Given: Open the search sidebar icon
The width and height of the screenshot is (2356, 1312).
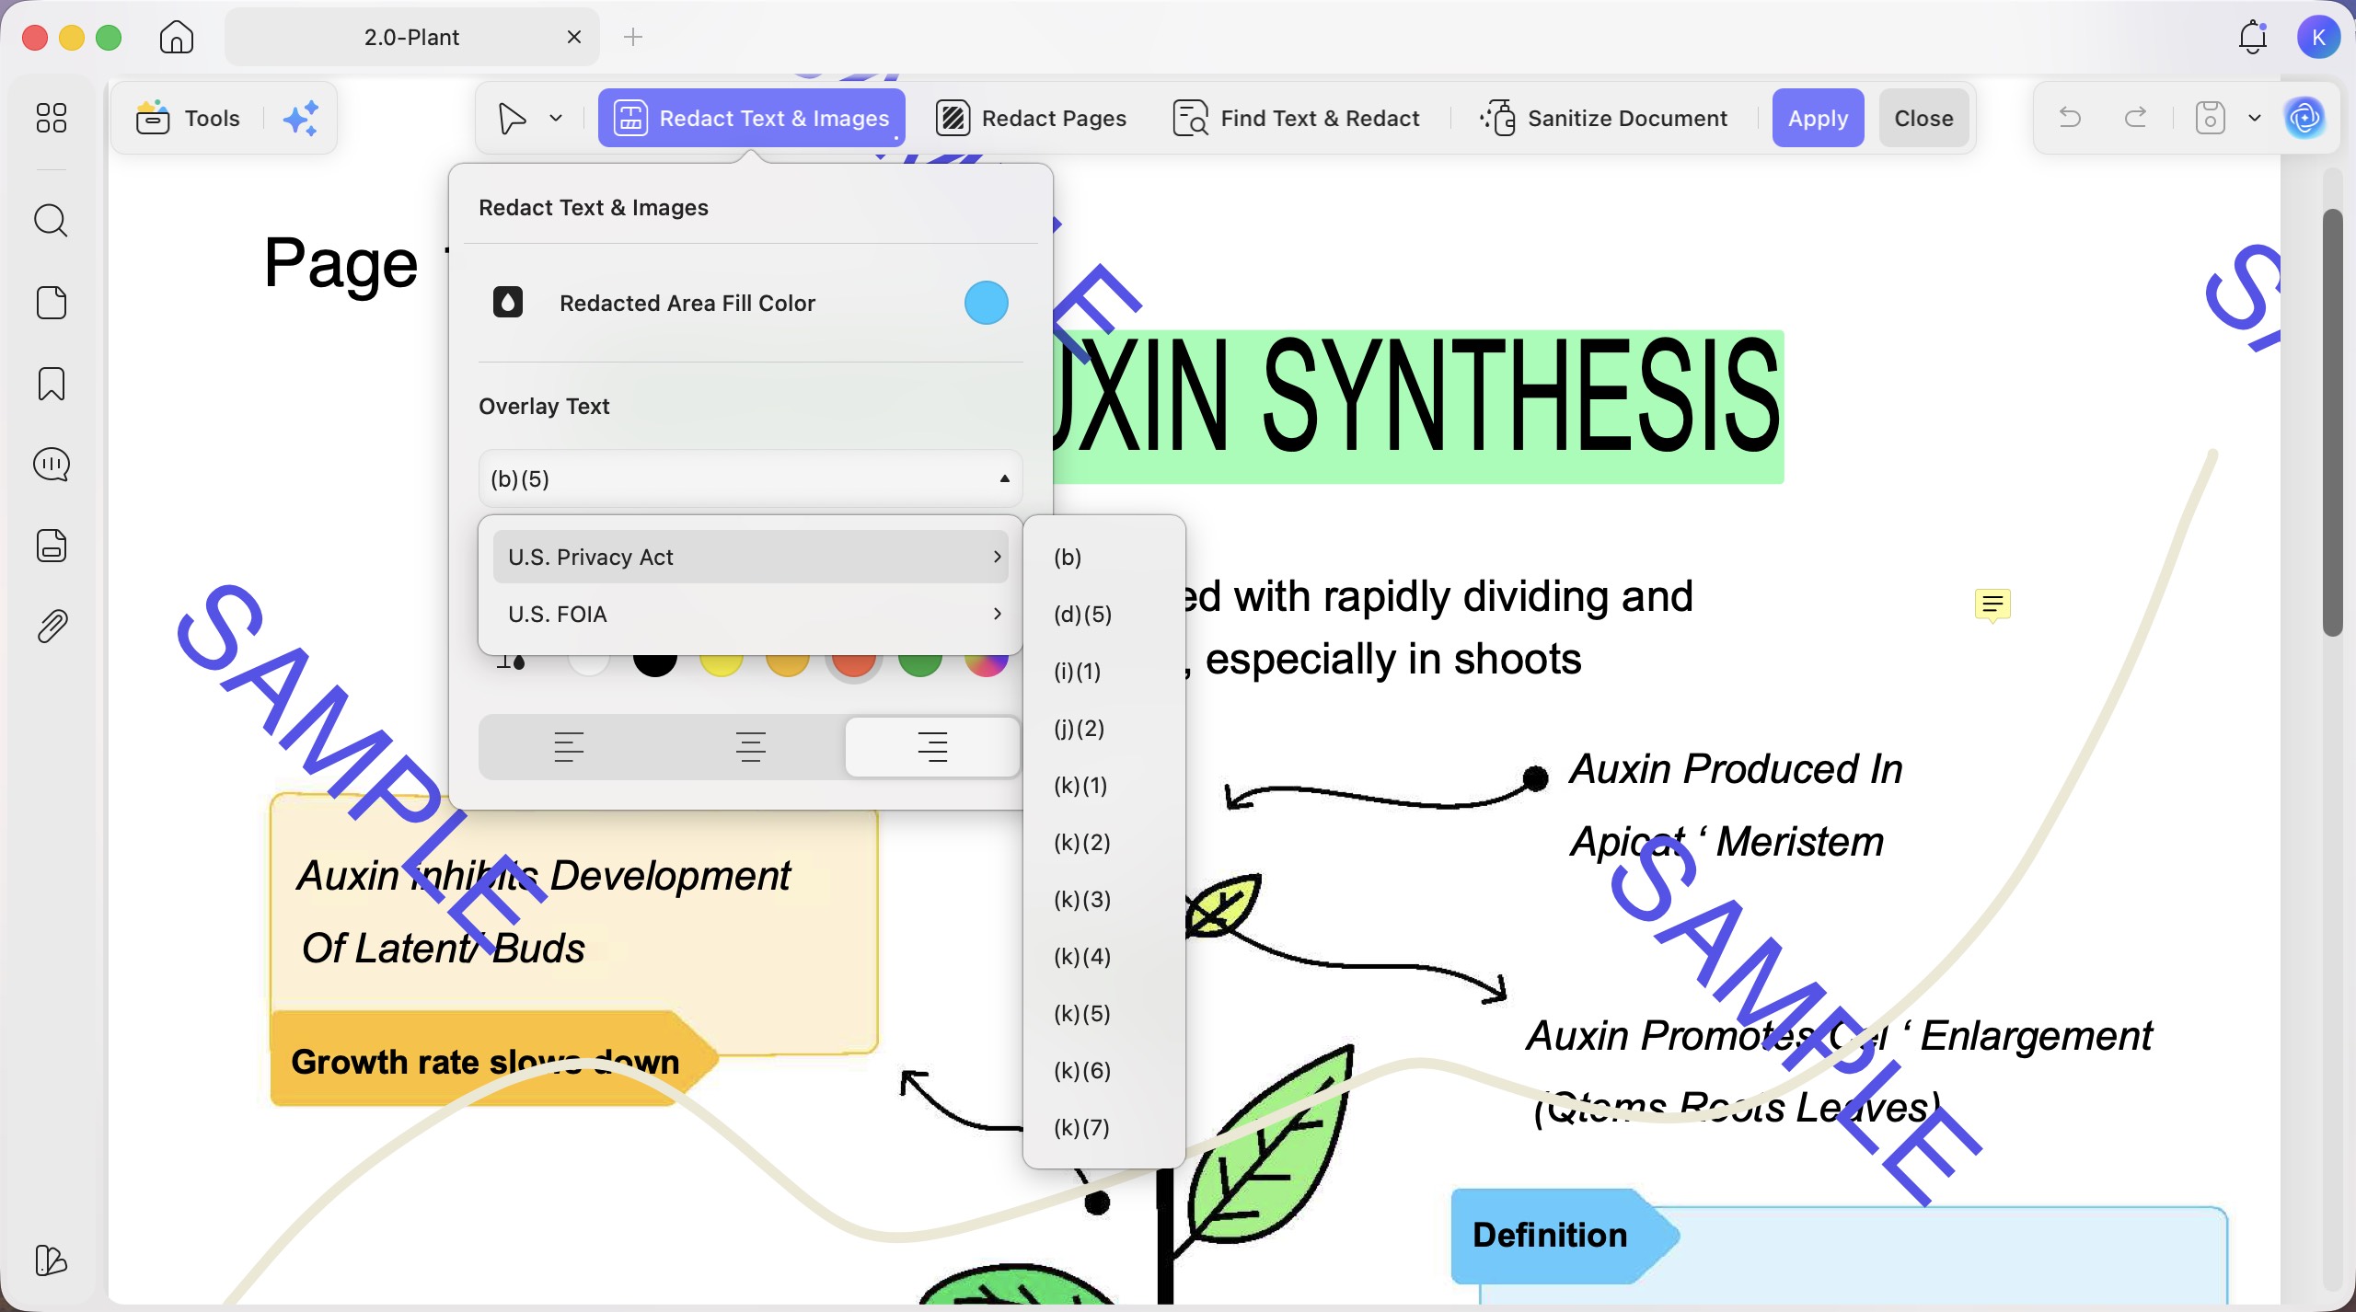Looking at the screenshot, I should pyautogui.click(x=52, y=221).
